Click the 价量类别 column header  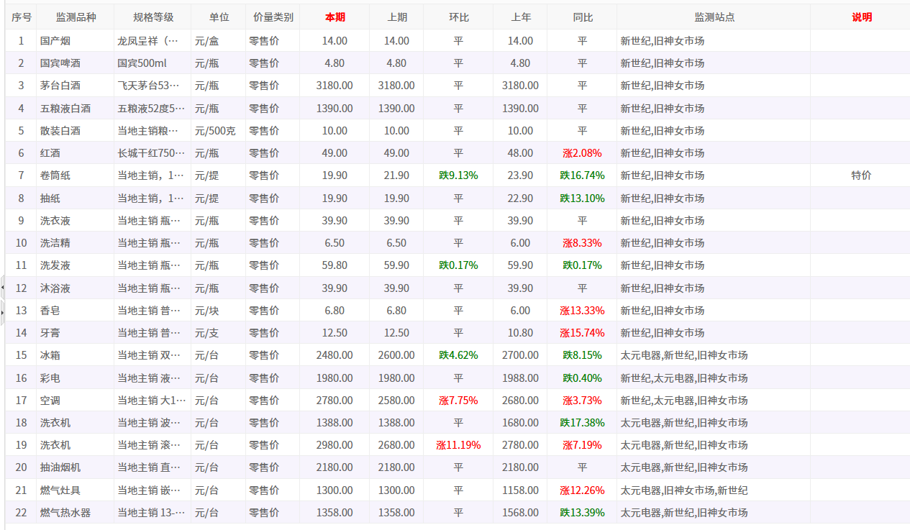click(273, 17)
